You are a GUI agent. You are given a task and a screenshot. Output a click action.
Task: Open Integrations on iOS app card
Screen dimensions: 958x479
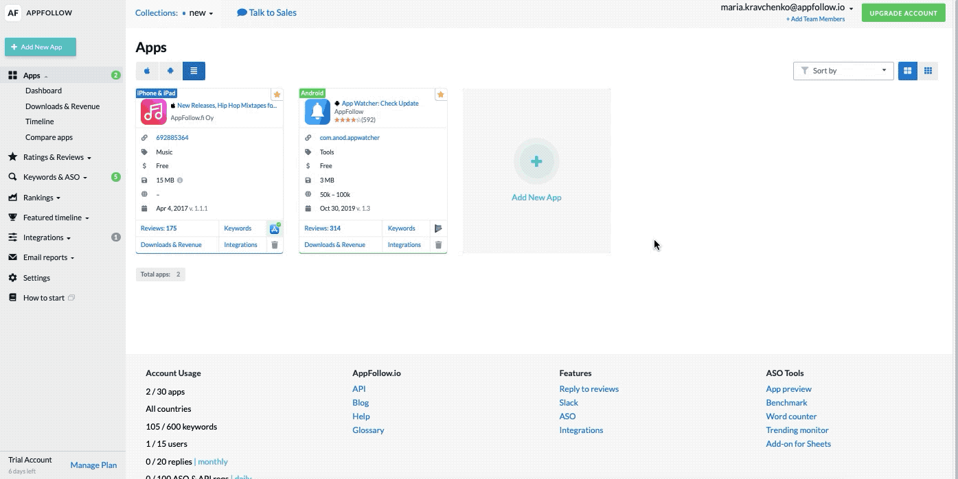[240, 245]
